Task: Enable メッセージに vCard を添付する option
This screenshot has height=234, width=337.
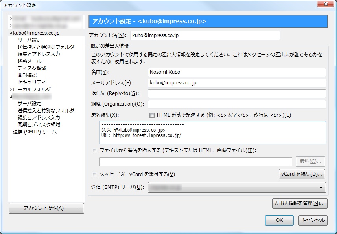Action: tap(94, 174)
